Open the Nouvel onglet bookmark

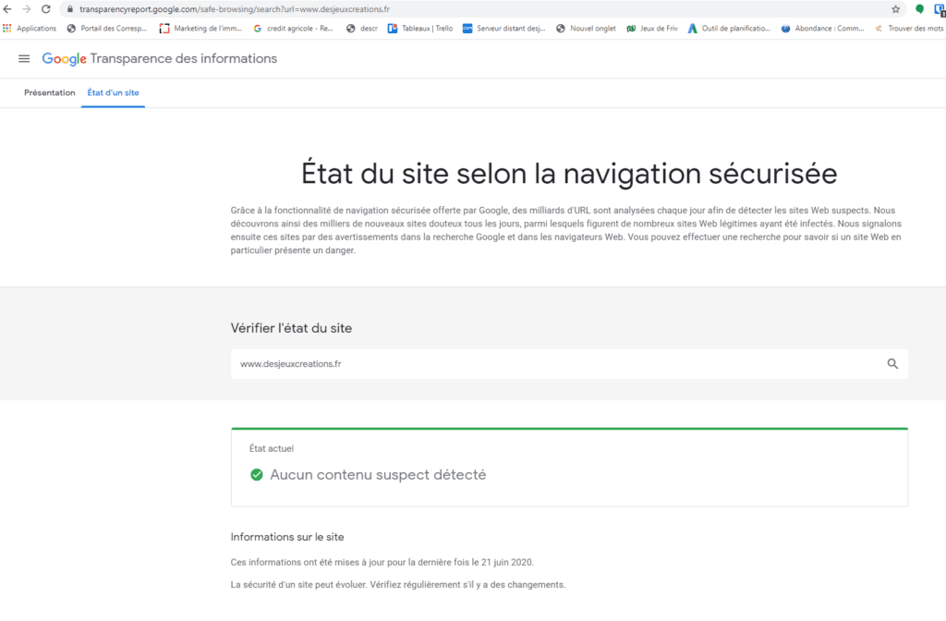[x=587, y=29]
